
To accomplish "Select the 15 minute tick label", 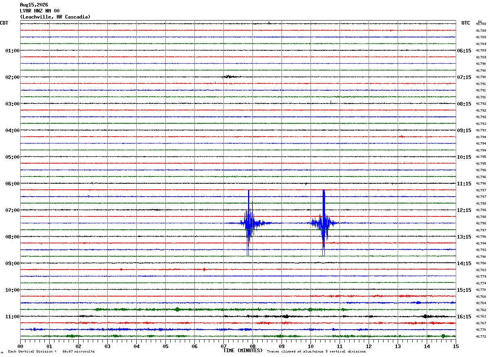I will click(456, 346).
